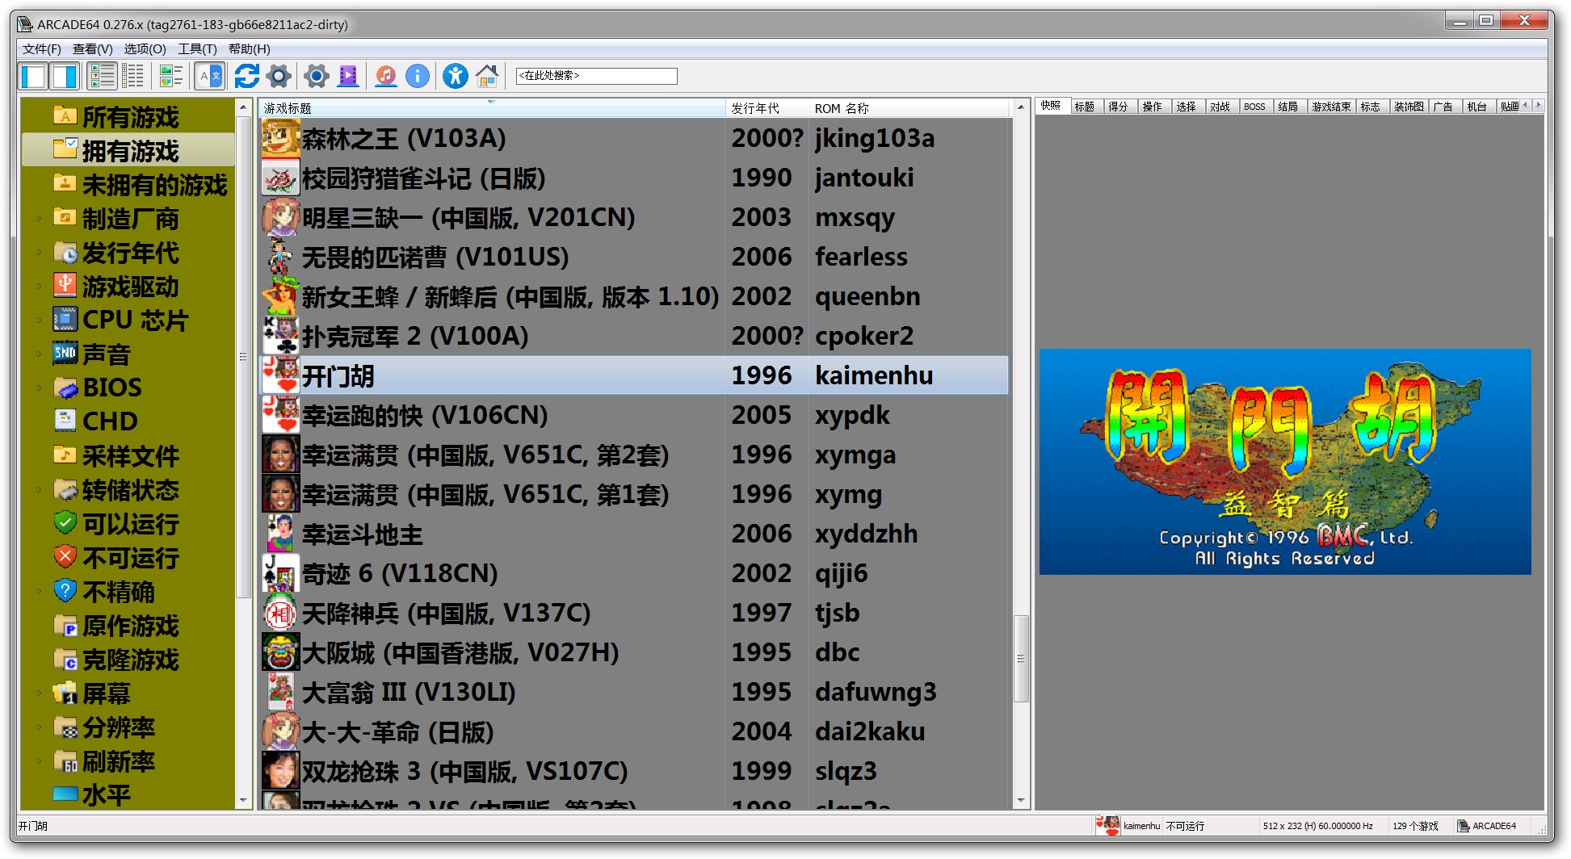Screen dimensions: 1571x859
Task: Expand the BIOS tree node
Action: click(x=38, y=388)
